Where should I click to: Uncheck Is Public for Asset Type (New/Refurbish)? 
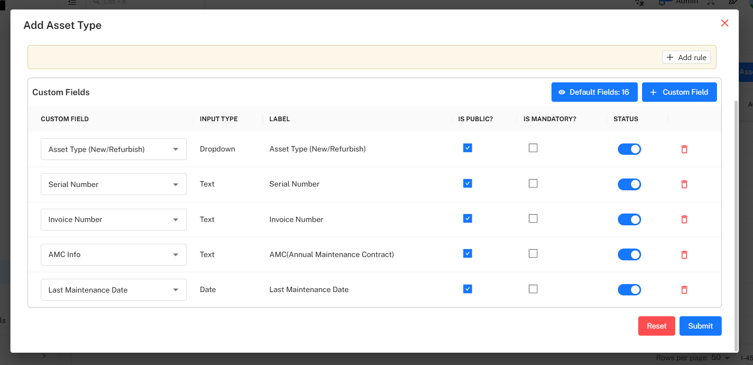tap(468, 148)
